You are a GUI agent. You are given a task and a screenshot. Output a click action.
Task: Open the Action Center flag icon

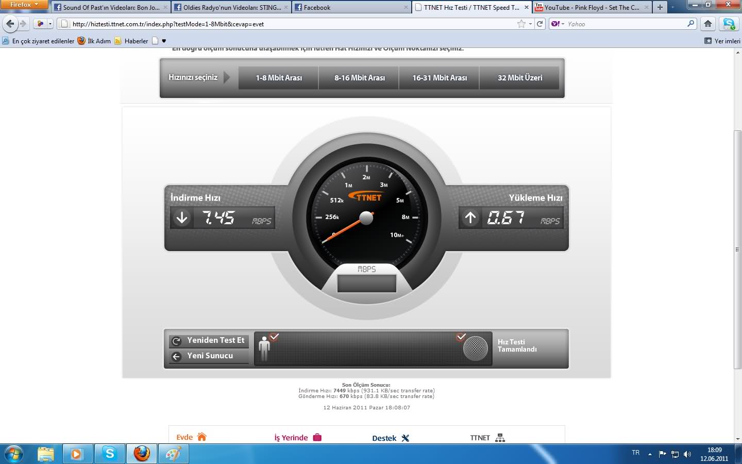(663, 454)
